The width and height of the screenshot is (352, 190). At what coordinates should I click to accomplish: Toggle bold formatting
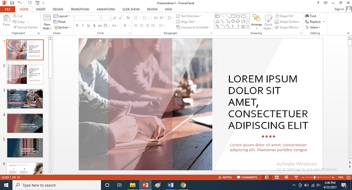[77, 25]
